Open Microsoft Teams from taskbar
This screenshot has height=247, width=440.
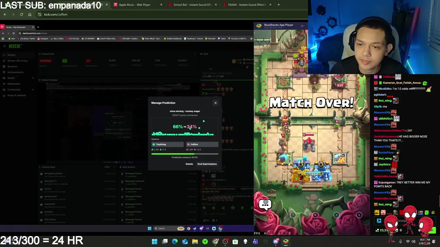pos(255,242)
